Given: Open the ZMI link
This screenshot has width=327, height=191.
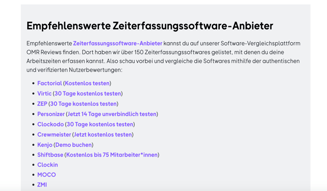Looking at the screenshot, I should [42, 185].
